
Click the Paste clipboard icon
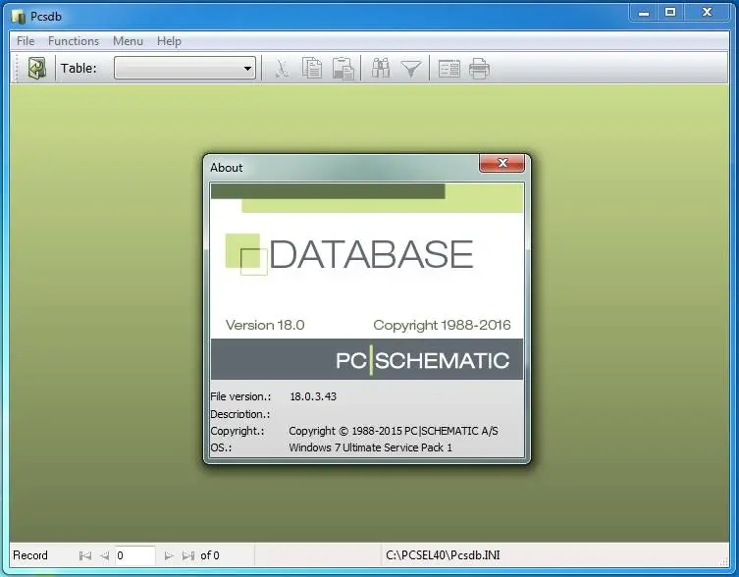click(x=343, y=69)
